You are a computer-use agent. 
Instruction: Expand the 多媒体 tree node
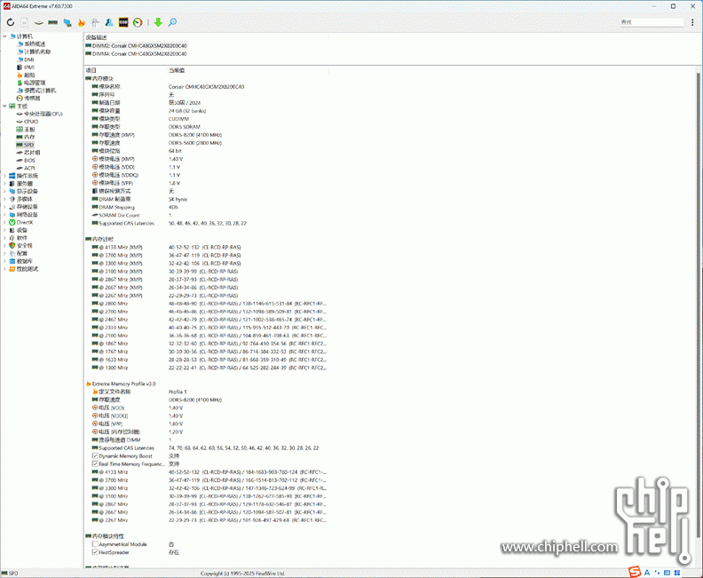pyautogui.click(x=5, y=199)
